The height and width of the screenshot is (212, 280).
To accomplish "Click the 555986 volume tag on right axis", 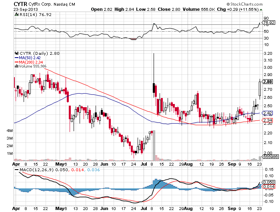I will click(270, 157).
